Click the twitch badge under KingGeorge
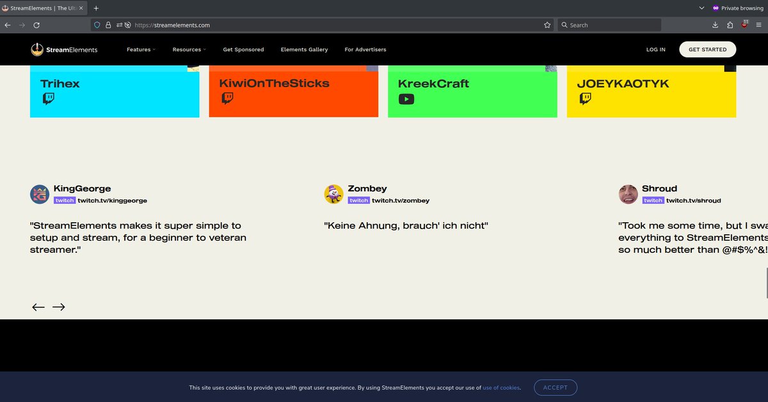The width and height of the screenshot is (768, 402). 65,200
